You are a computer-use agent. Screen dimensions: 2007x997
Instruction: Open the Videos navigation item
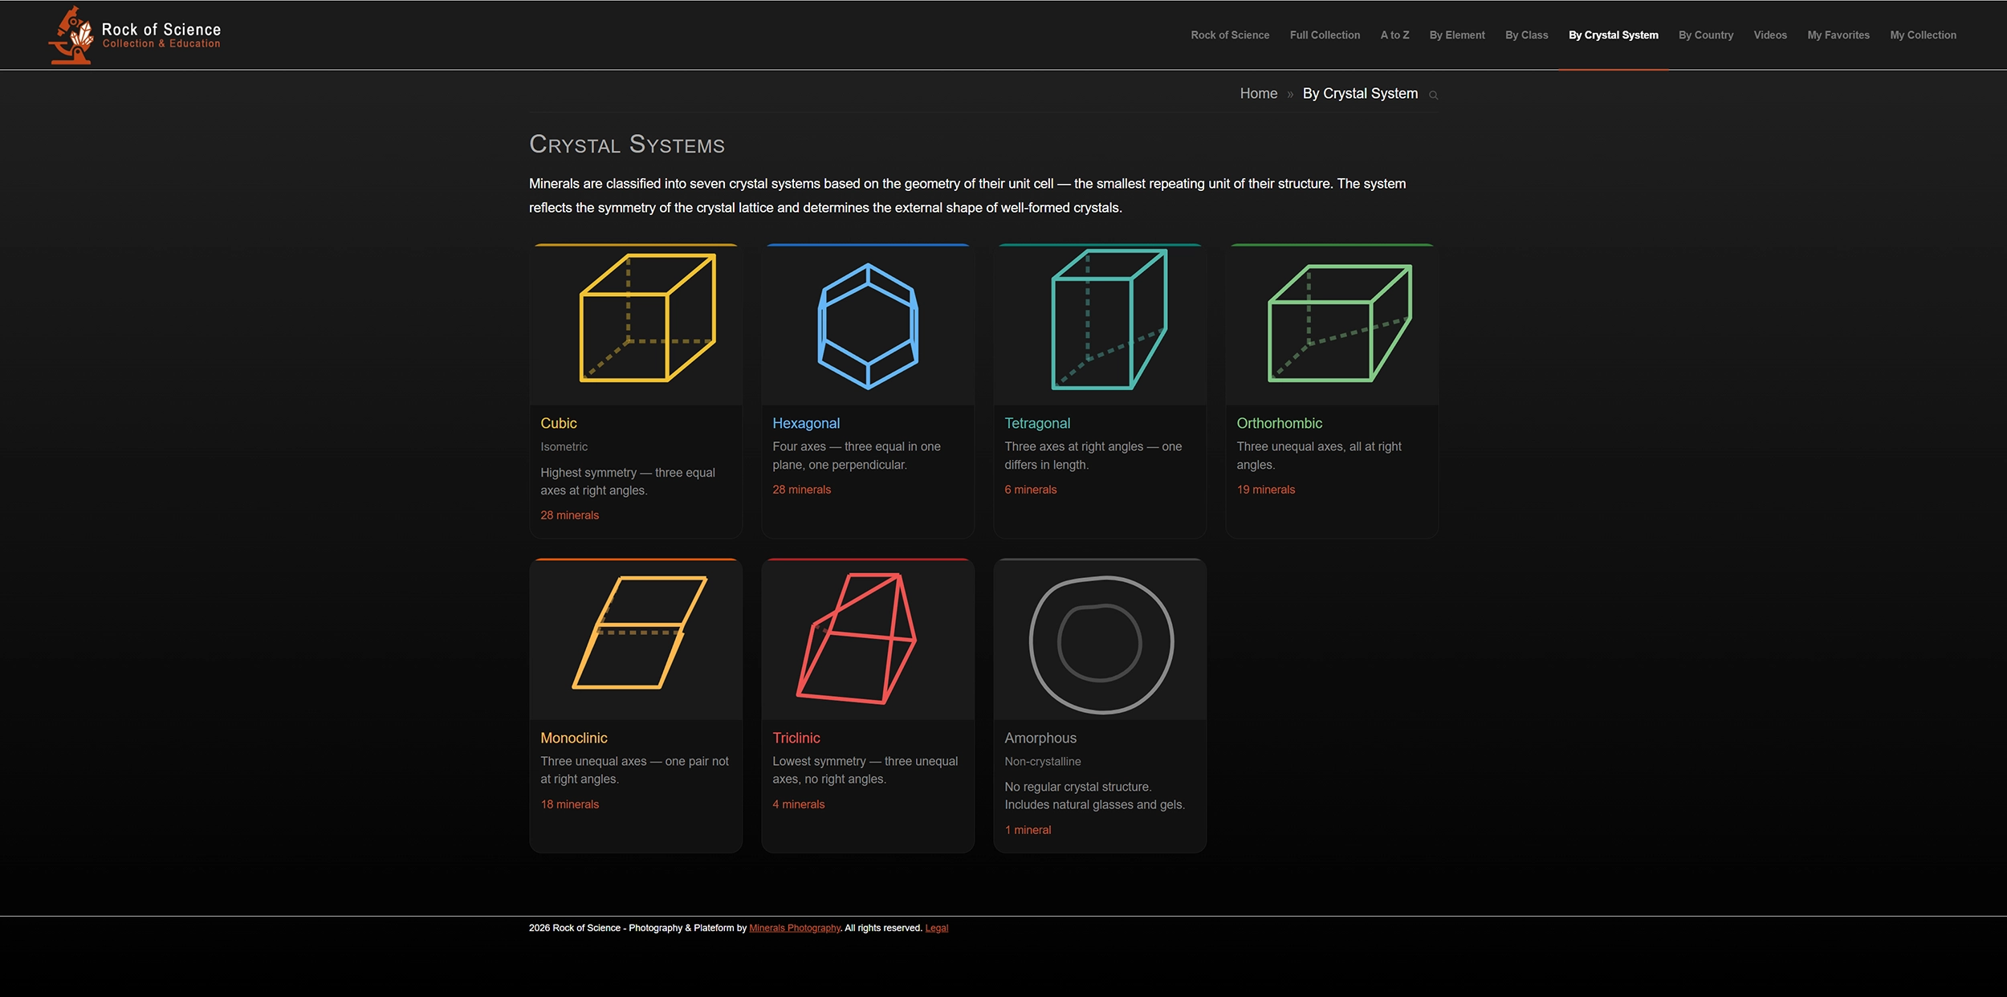pyautogui.click(x=1770, y=35)
